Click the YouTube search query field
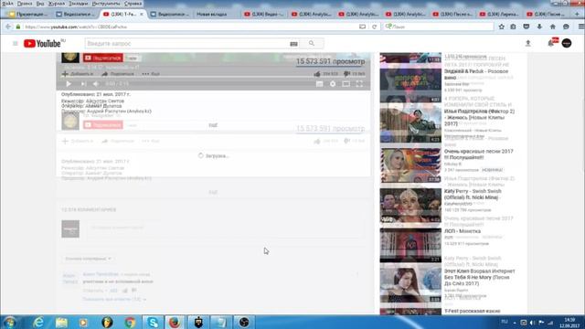Viewport: 585px width, 329px height. pos(186,44)
